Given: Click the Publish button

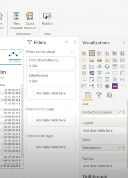Looking at the screenshot, I should [47, 19].
